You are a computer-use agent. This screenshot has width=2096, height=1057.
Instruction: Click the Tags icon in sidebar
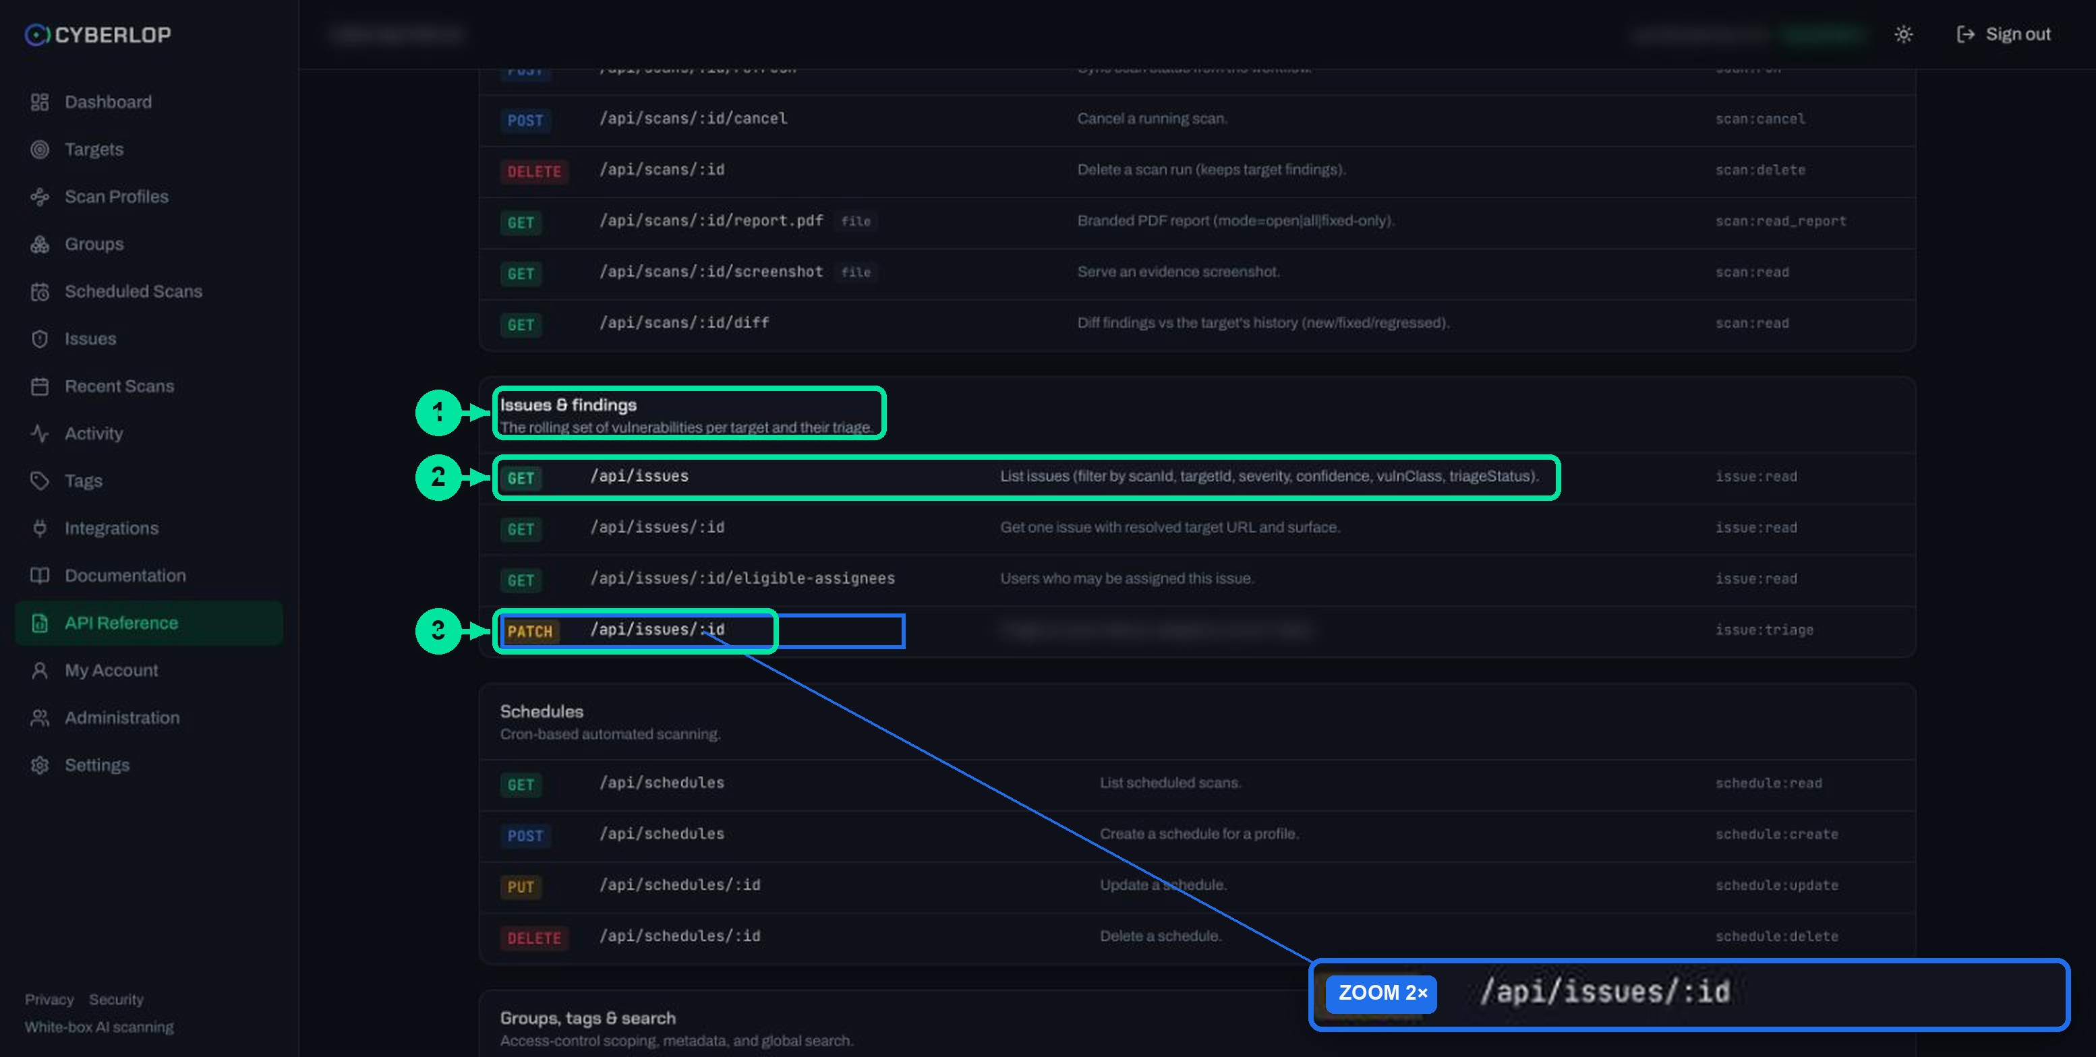point(39,481)
